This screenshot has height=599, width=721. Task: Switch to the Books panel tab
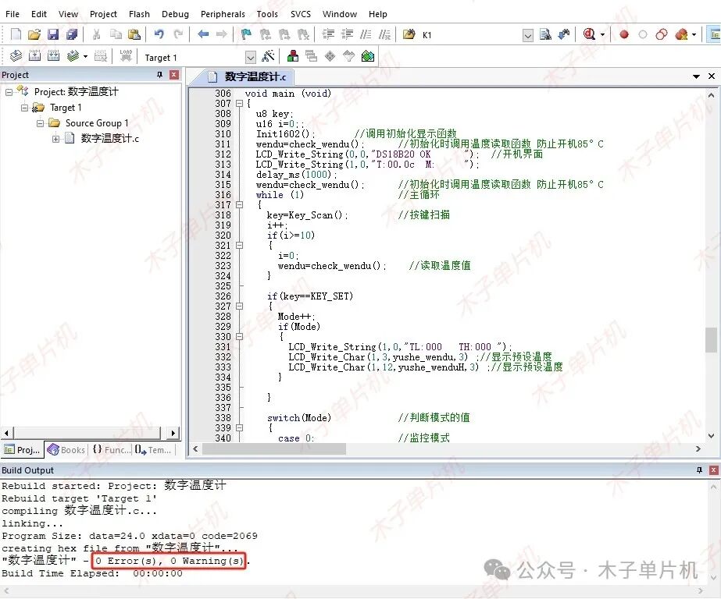tap(66, 450)
